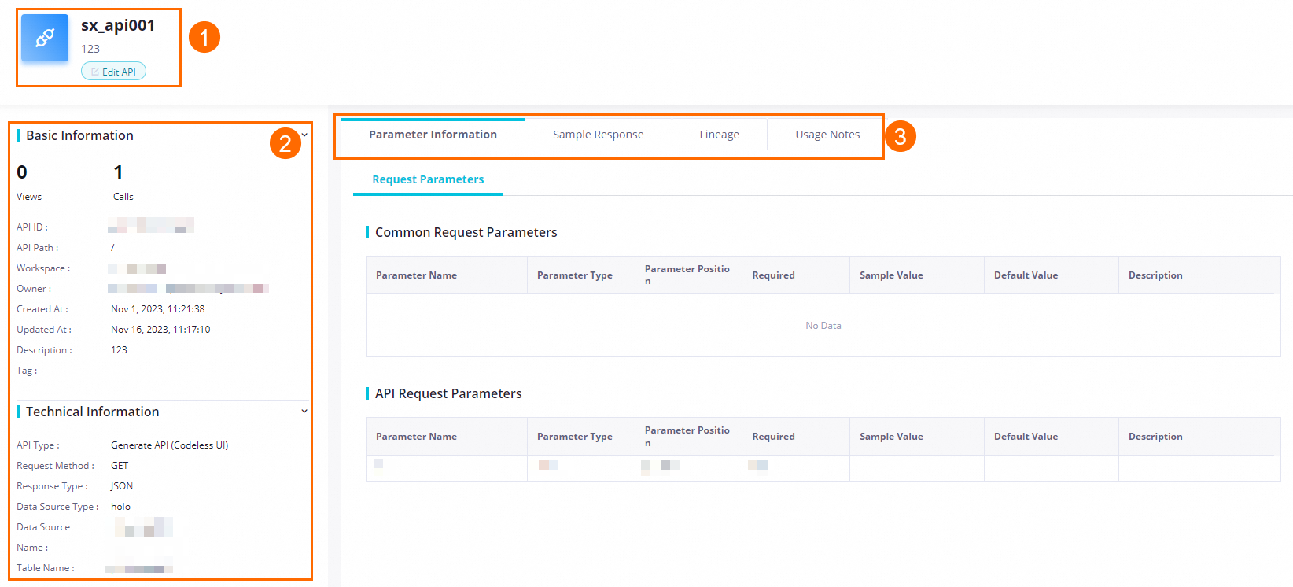Click Description header in API Request Parameters table

coord(1155,437)
